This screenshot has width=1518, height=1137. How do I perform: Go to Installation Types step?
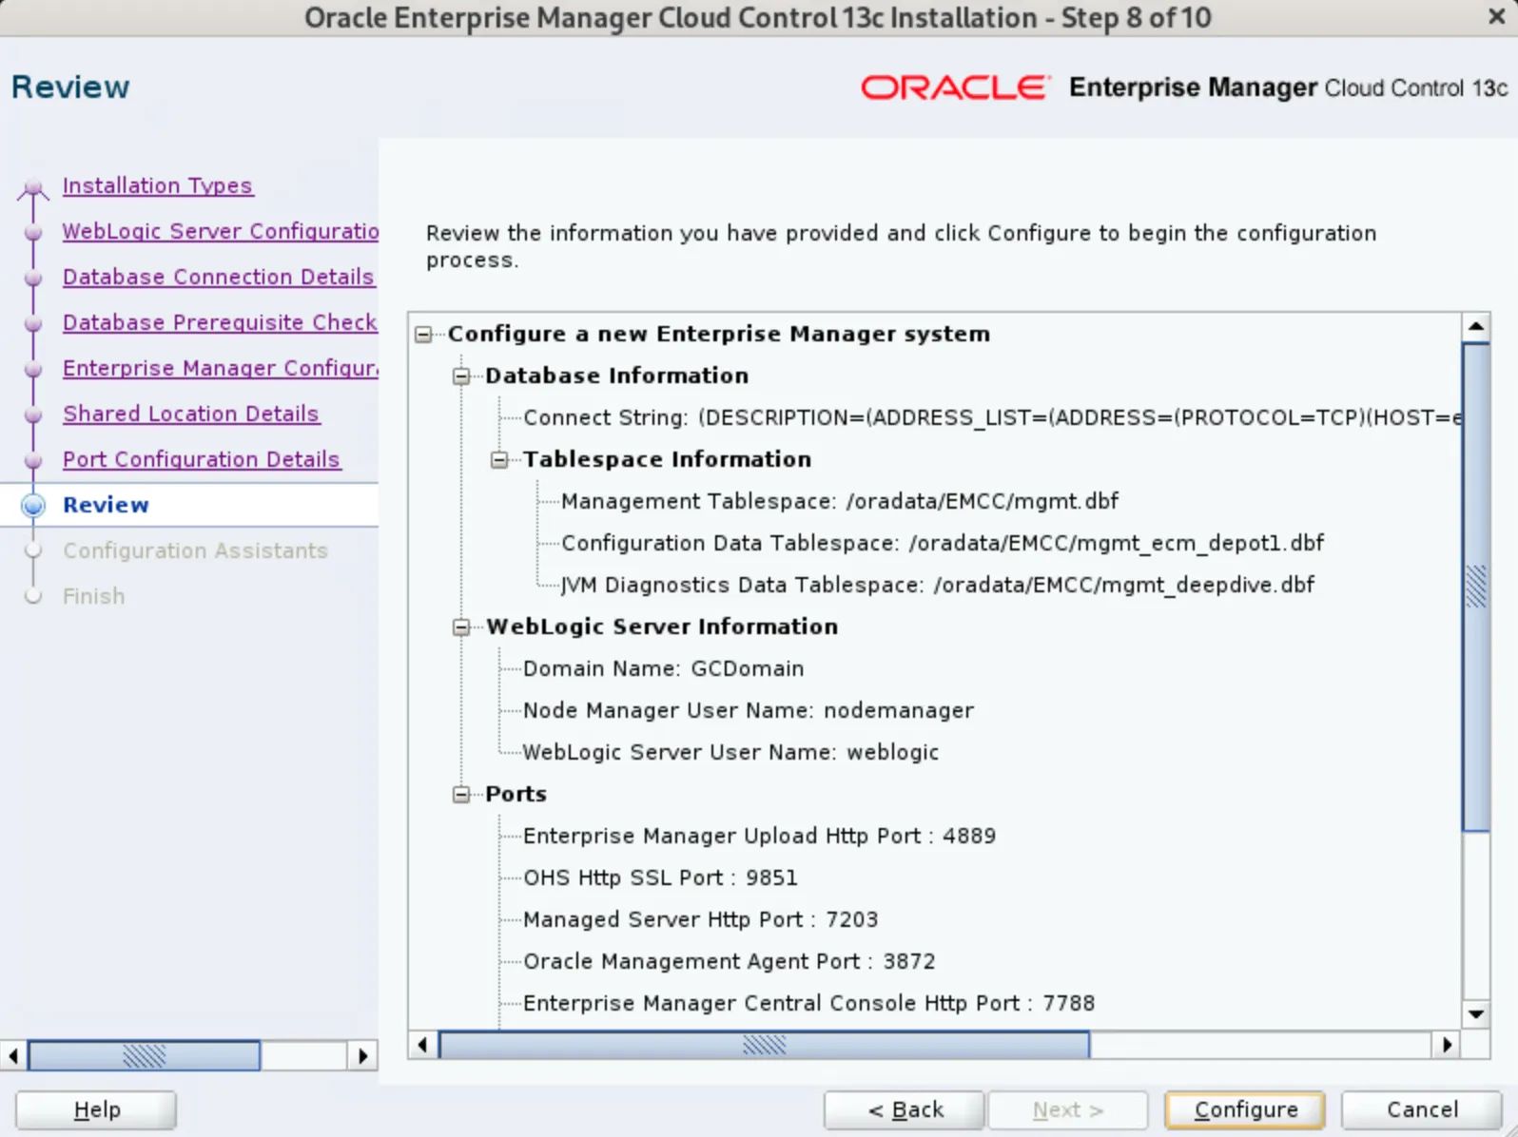click(x=158, y=185)
